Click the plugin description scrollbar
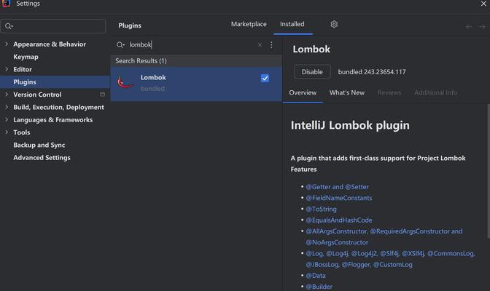490x291 pixels. click(488, 171)
